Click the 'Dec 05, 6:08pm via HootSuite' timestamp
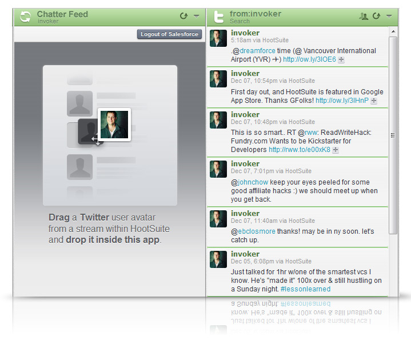The image size is (411, 340). coord(272,261)
